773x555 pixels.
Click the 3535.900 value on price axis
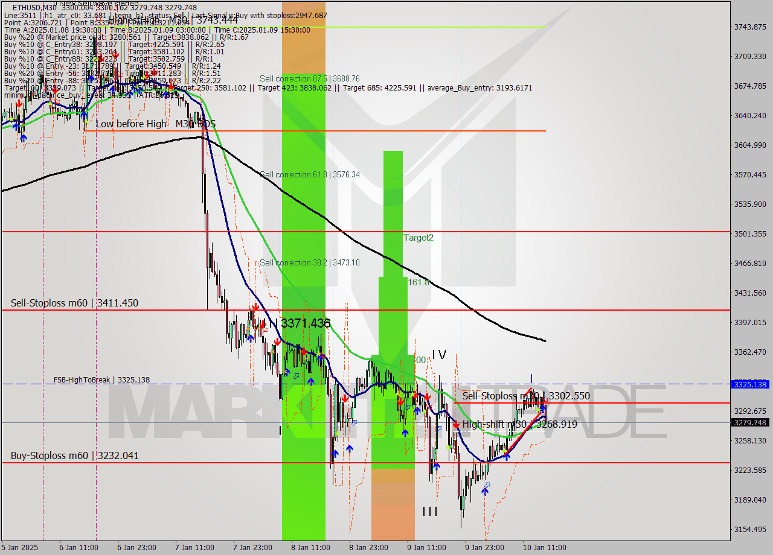750,204
